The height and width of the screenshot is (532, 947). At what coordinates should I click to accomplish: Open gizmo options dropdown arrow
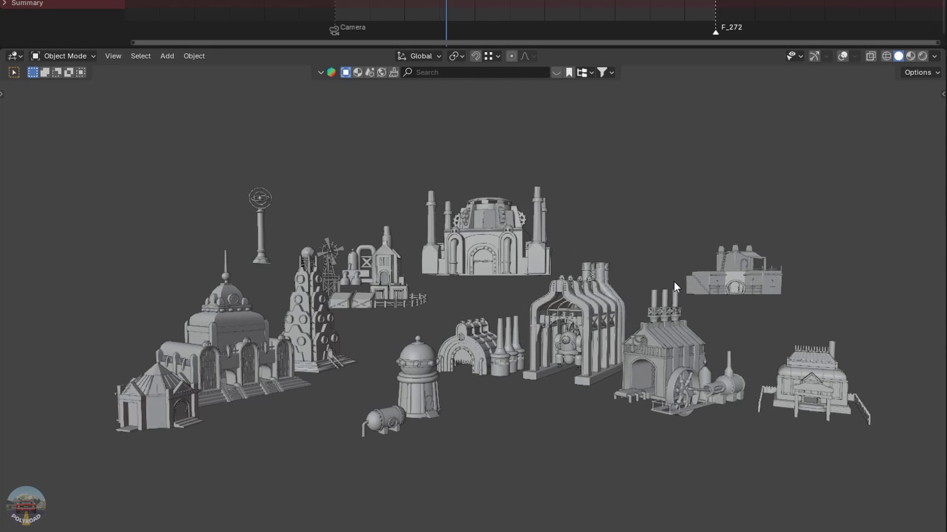(826, 56)
